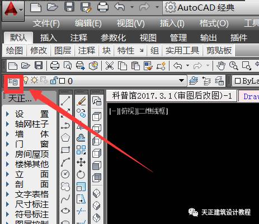The height and width of the screenshot is (224, 259).
Task: Switch to 科普馆2017.3.1(审图后改图)-1 drawing tab
Action: 172,96
